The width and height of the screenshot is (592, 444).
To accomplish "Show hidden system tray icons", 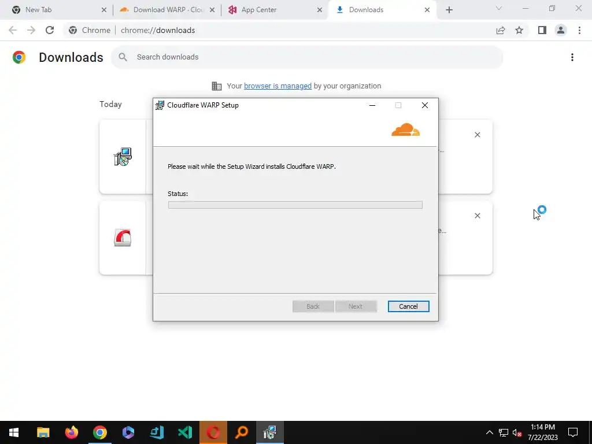I will (x=489, y=432).
